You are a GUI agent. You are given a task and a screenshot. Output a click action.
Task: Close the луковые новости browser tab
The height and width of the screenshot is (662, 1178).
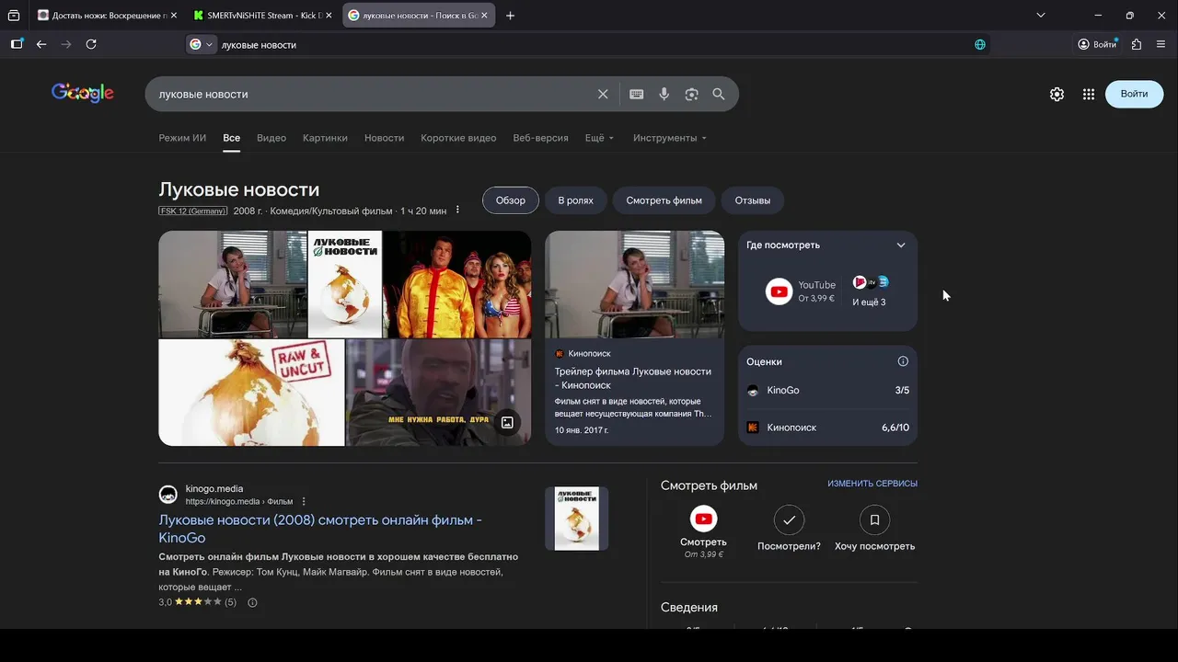(484, 16)
